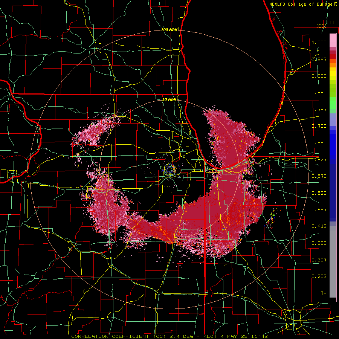Click the 0.733 scale label
This screenshot has width=339, height=339.
pyautogui.click(x=319, y=126)
